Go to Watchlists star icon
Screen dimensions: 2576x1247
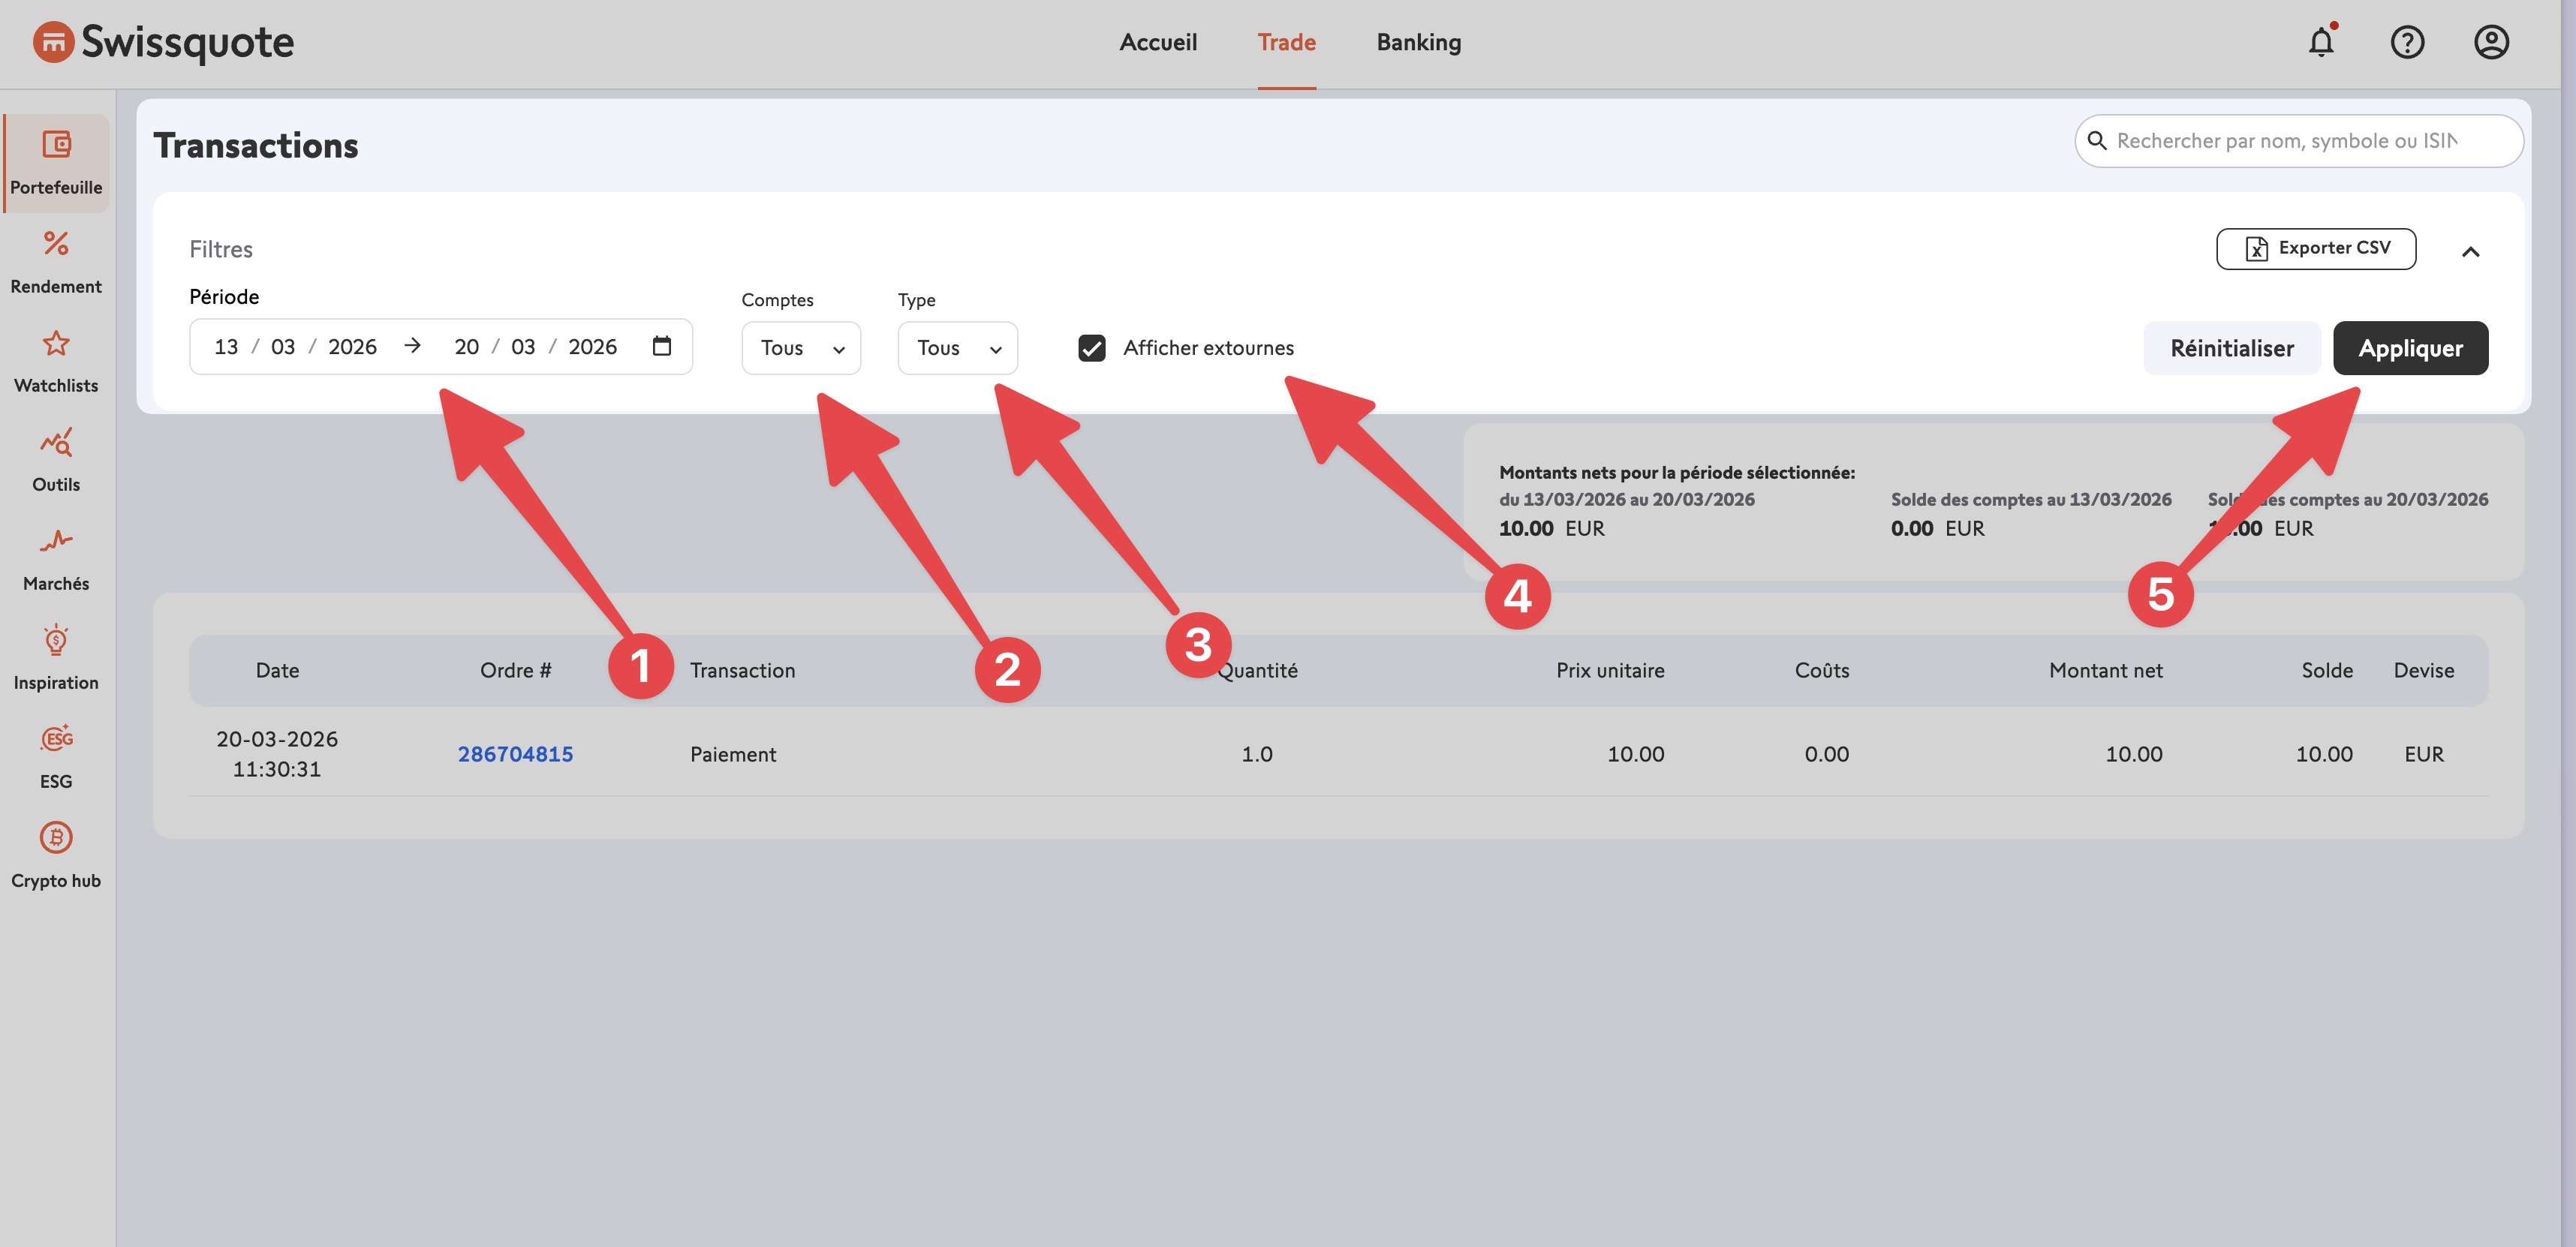(56, 344)
